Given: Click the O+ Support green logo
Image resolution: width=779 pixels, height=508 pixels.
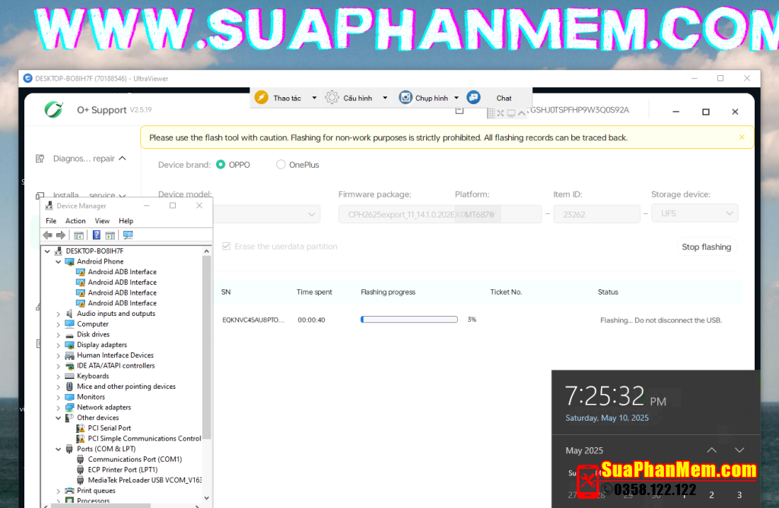Looking at the screenshot, I should (x=54, y=110).
